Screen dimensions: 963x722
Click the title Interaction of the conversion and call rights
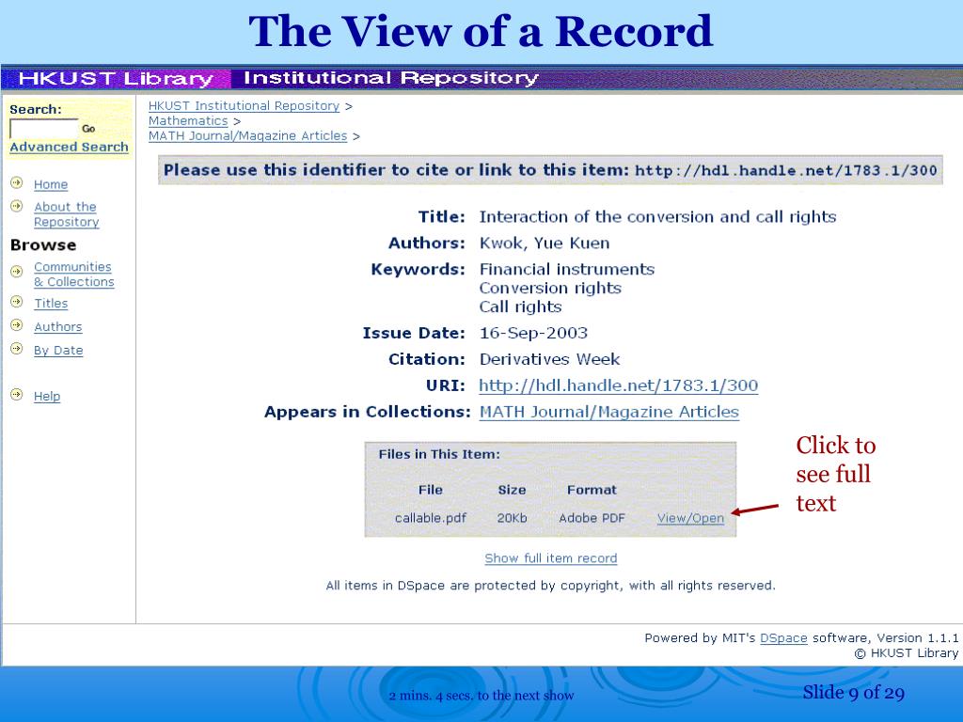(x=657, y=217)
